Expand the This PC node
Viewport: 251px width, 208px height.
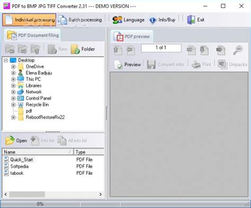pos(13,79)
